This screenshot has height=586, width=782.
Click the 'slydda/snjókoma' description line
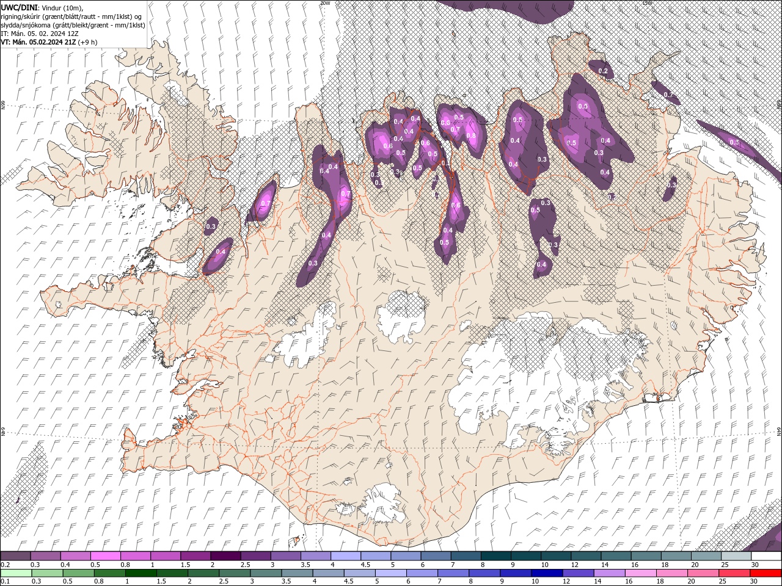coord(73,24)
